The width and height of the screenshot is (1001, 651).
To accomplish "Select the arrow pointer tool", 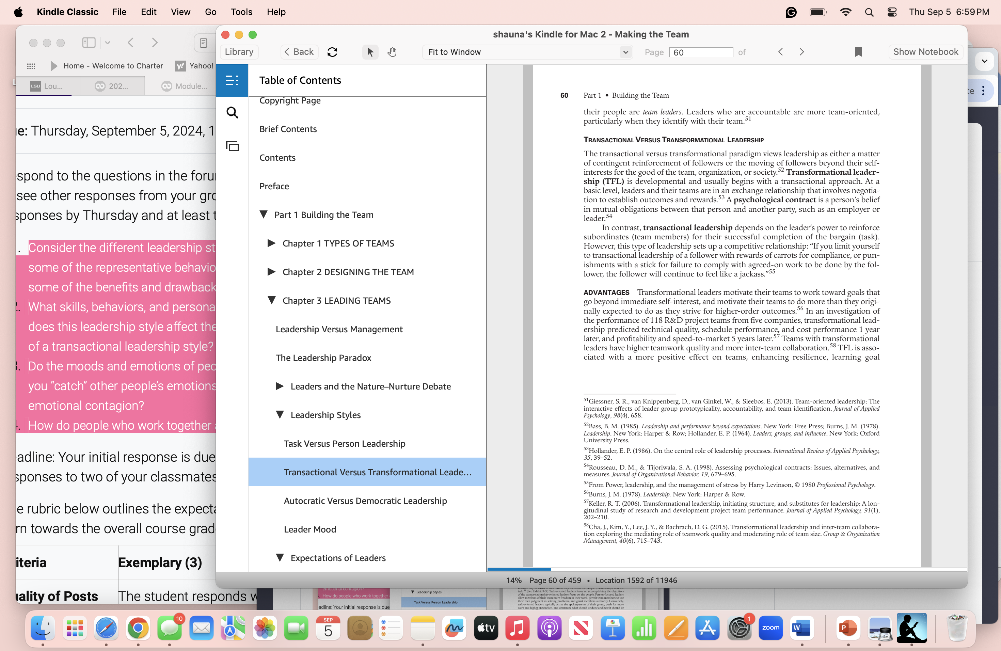I will (x=370, y=52).
